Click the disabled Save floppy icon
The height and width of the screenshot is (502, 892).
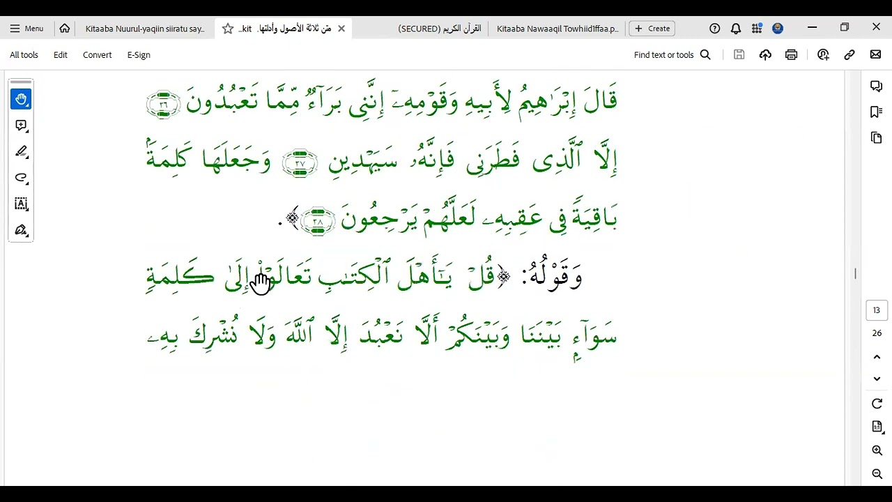tap(739, 54)
